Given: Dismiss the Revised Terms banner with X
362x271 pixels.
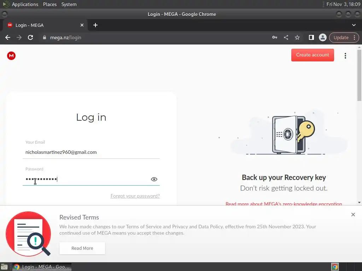Looking at the screenshot, I should (x=353, y=215).
